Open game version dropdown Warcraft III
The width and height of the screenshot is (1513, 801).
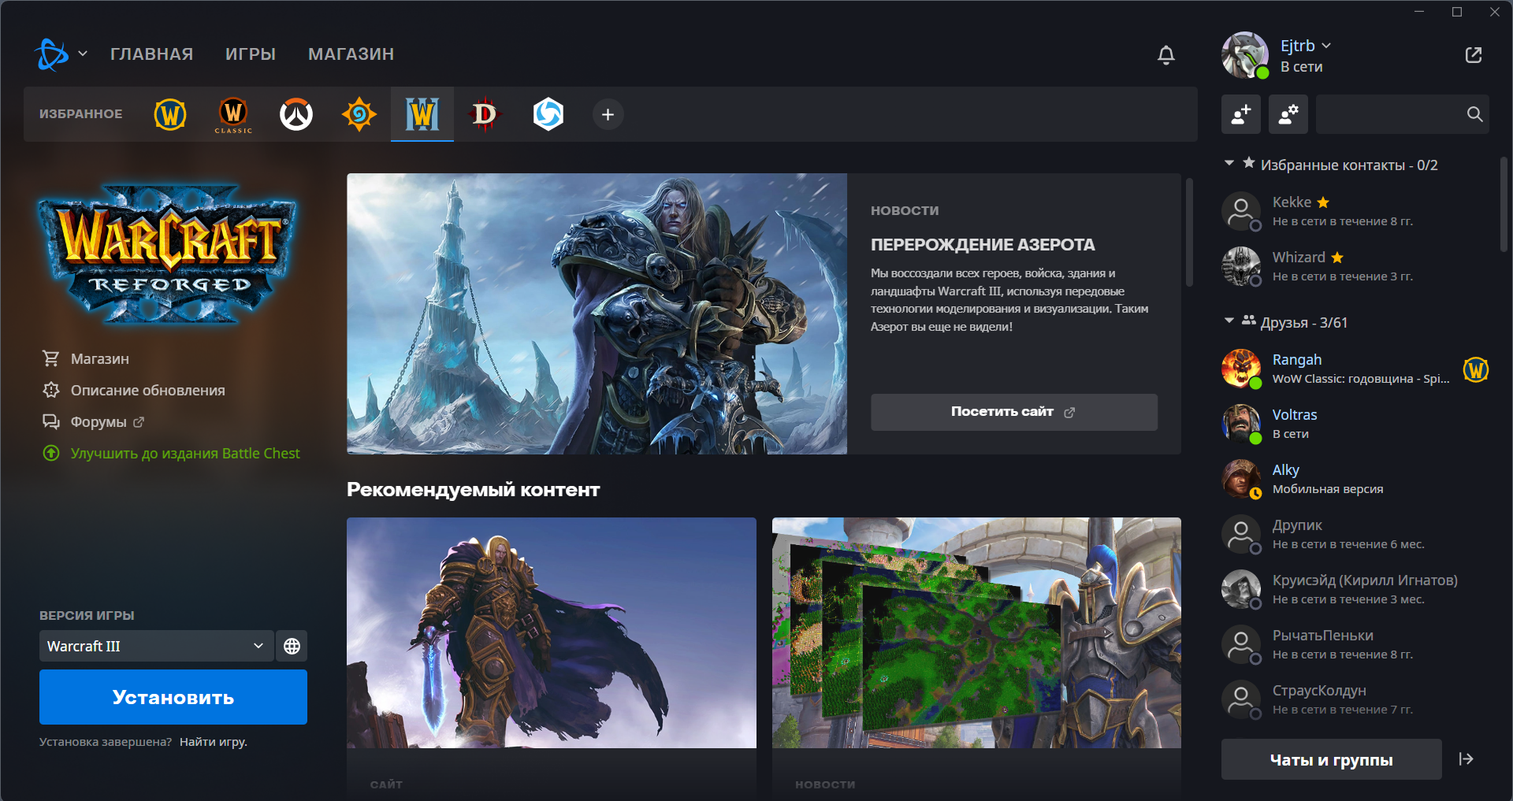coord(157,646)
